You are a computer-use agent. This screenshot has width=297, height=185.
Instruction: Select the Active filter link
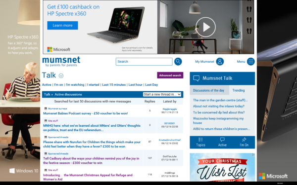47,85
